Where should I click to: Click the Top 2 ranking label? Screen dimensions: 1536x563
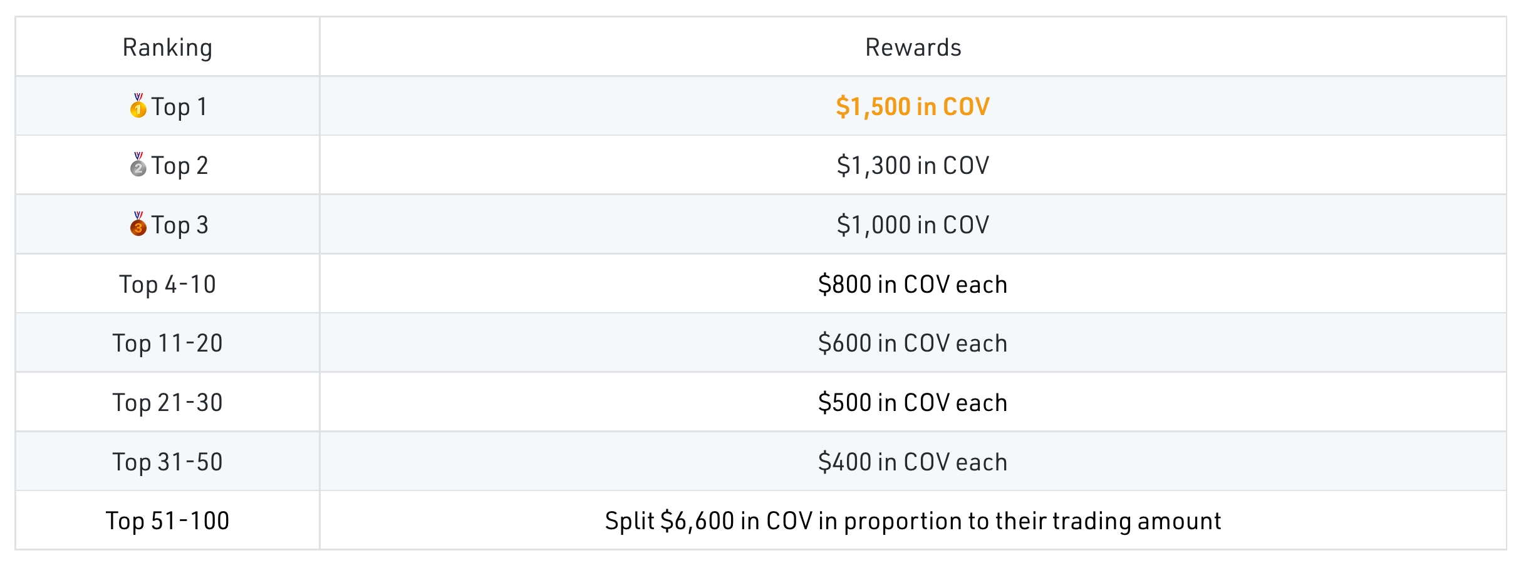click(x=179, y=166)
